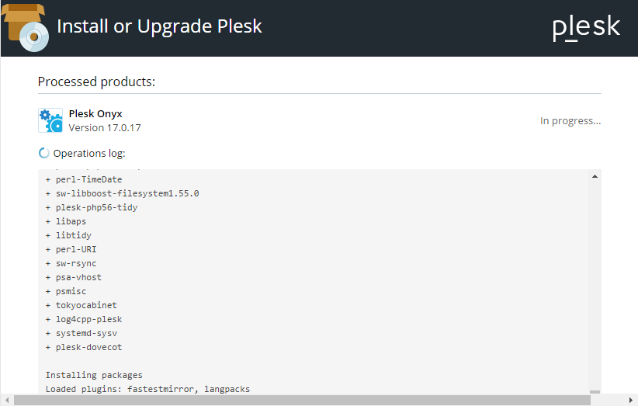Click the spinning progress icon beside Operations log

click(x=44, y=153)
